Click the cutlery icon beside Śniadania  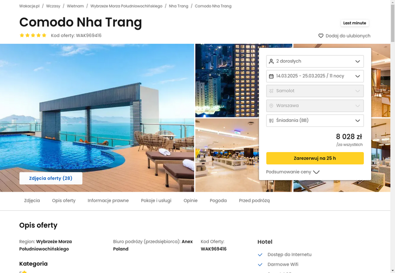click(x=271, y=120)
